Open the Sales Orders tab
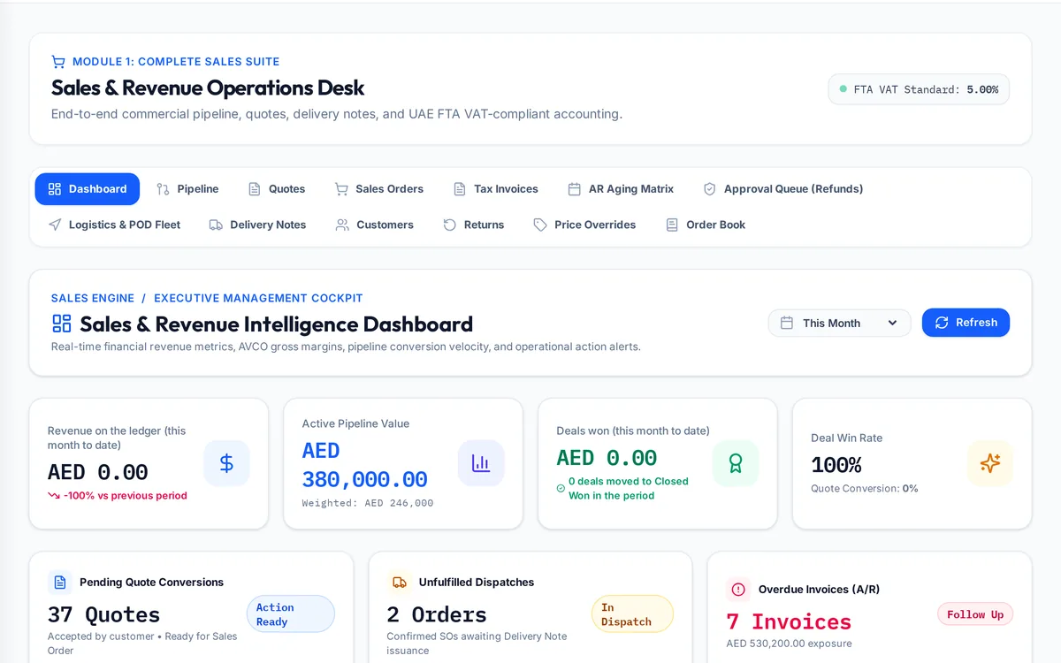The width and height of the screenshot is (1061, 663). [x=379, y=189]
